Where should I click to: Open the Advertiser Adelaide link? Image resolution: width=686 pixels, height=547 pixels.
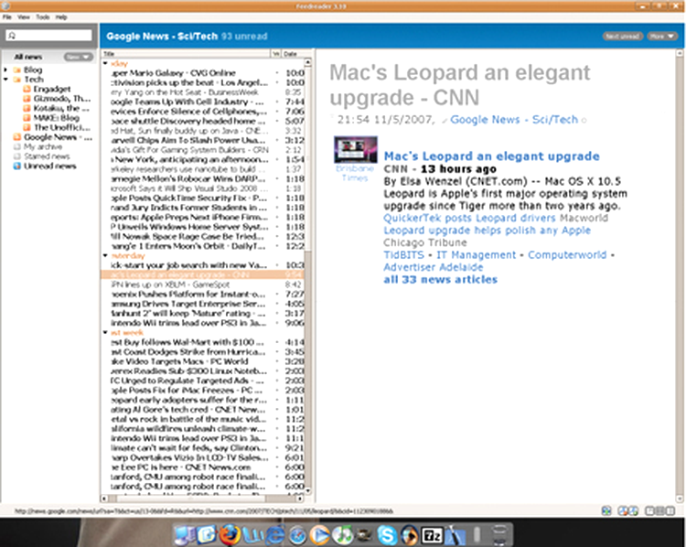click(x=434, y=267)
